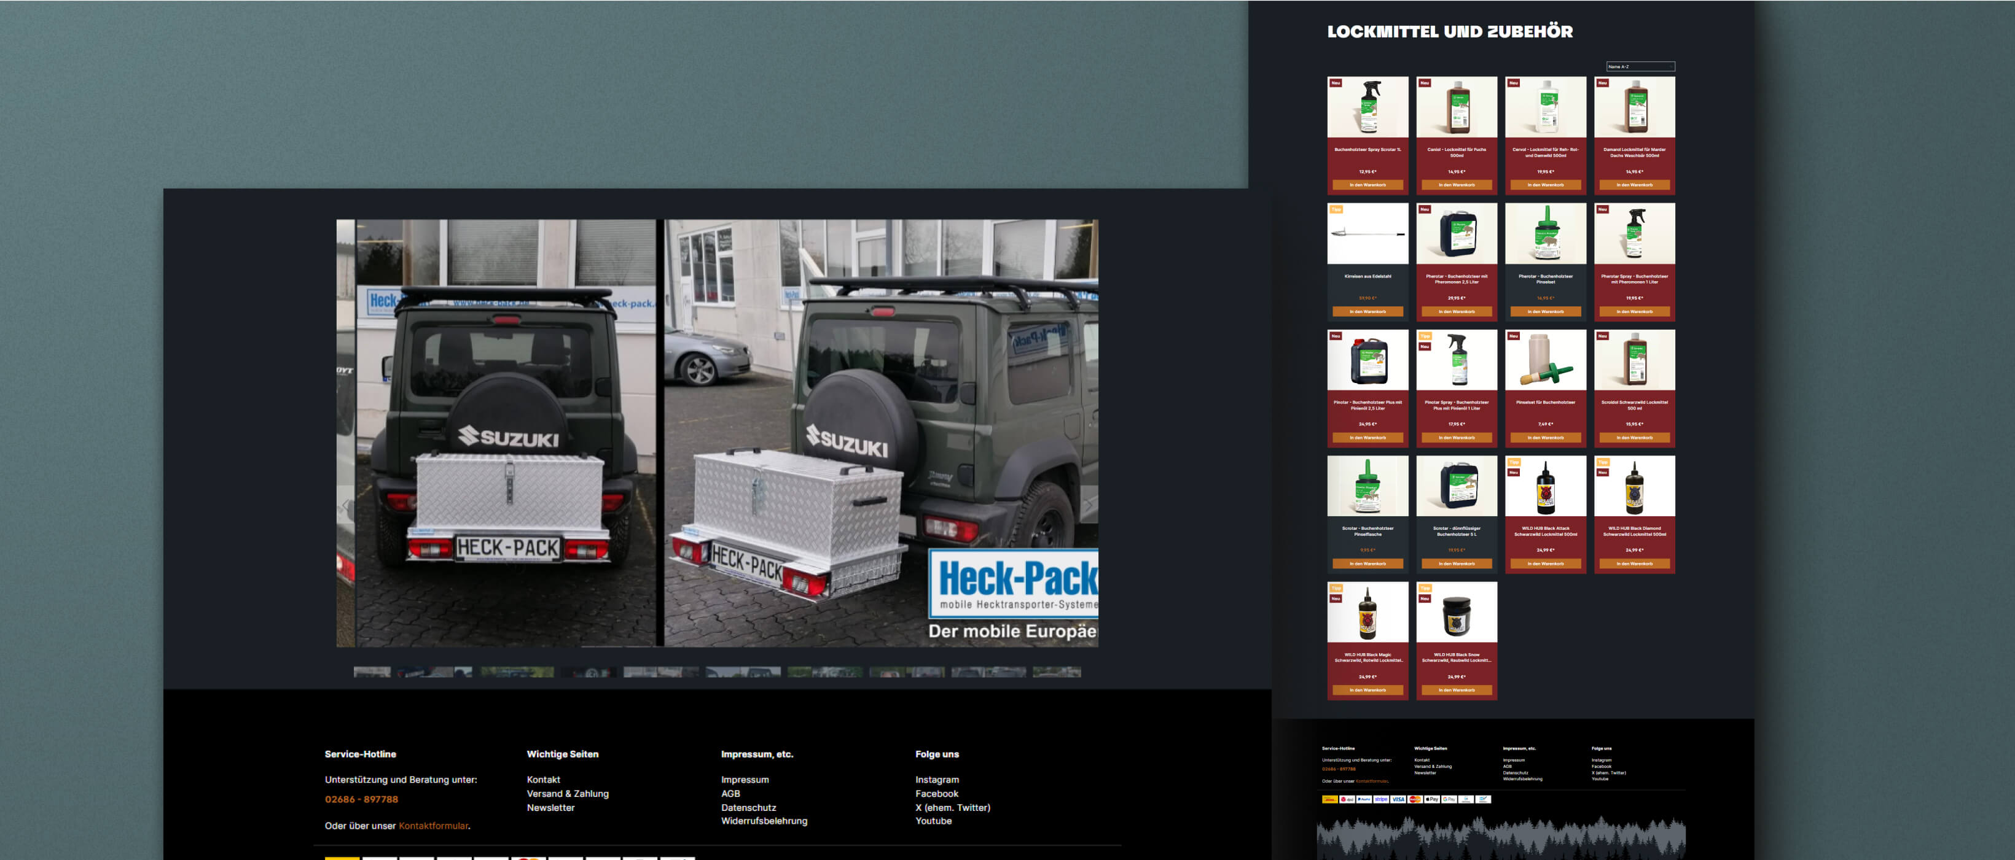Click the stripe payment logo
This screenshot has width=2015, height=860.
coord(1382,799)
